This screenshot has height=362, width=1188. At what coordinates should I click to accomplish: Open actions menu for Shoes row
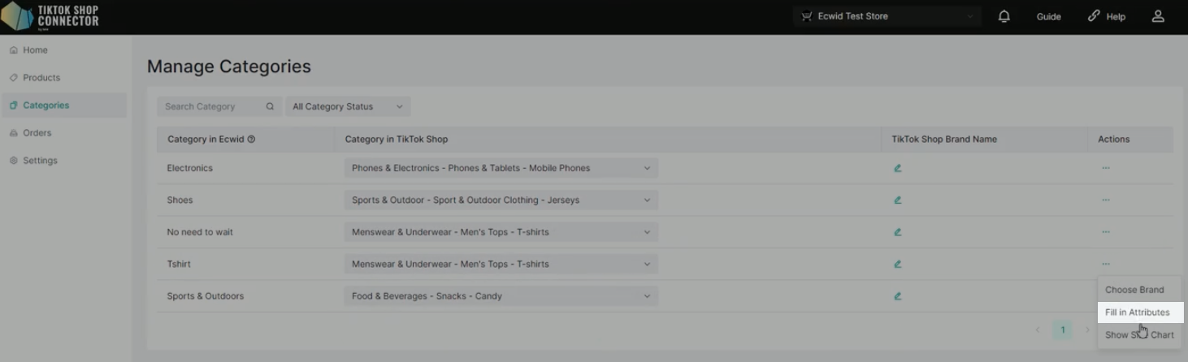(1106, 200)
